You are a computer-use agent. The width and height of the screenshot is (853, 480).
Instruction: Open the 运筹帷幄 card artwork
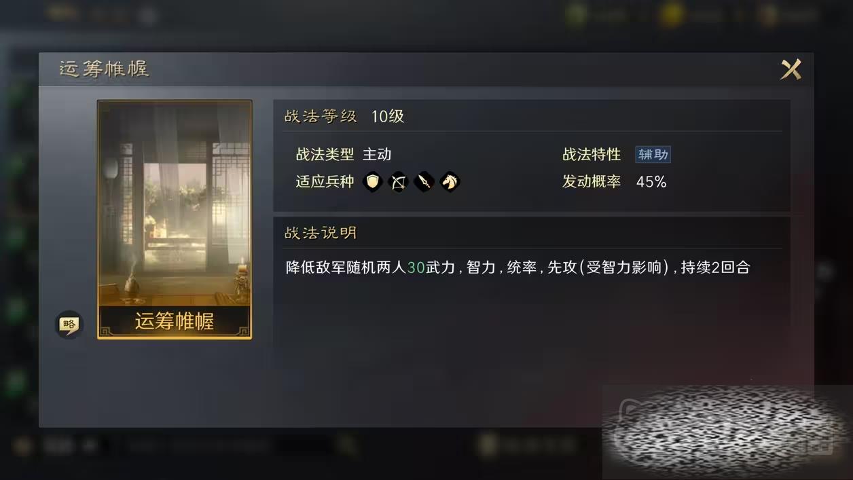coord(175,204)
